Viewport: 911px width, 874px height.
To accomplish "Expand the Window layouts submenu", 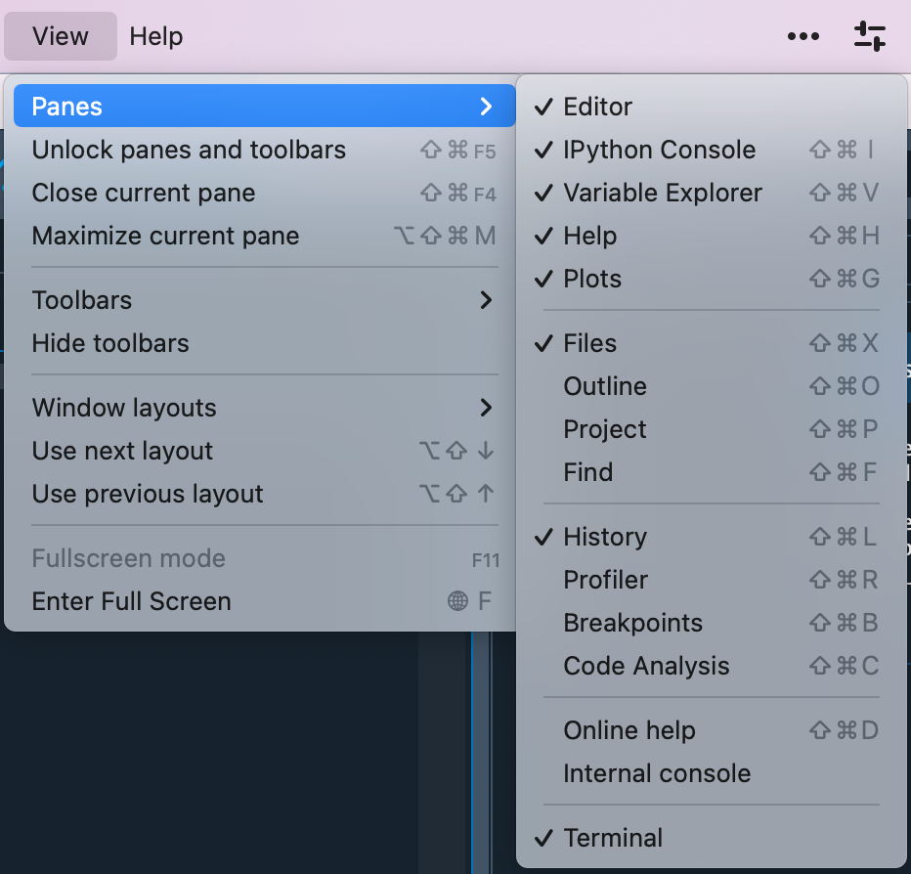I will tap(486, 408).
